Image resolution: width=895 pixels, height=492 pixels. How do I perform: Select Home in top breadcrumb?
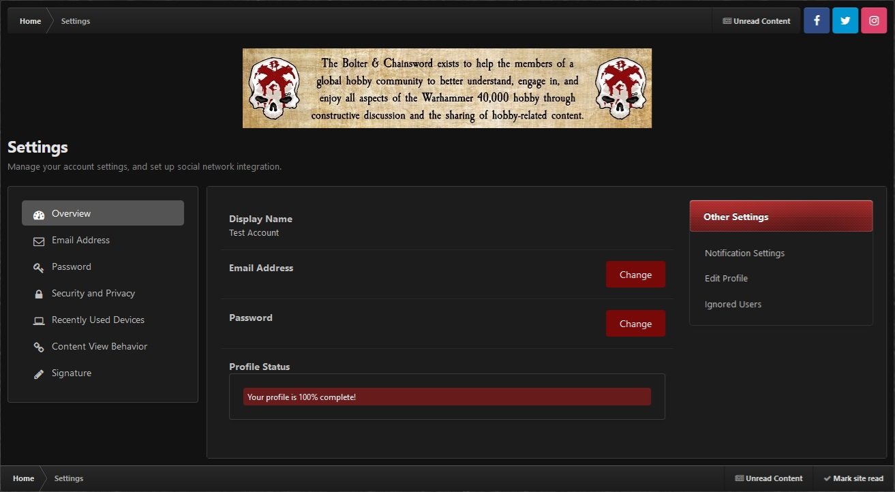(30, 21)
